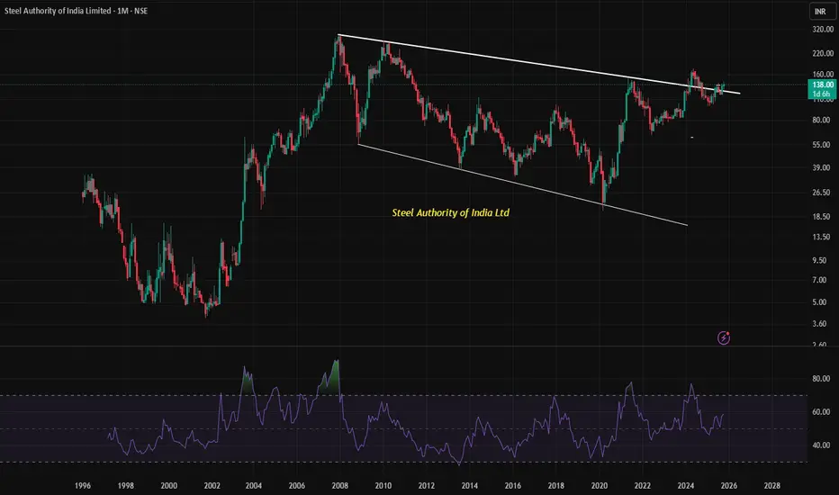Click the 26.50 price axis label
Screen dimensions: 839x495
pos(821,193)
